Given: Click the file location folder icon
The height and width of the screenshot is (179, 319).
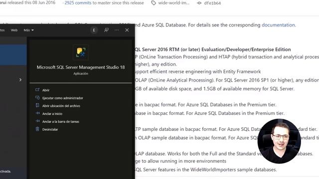Looking at the screenshot, I should (37, 105).
